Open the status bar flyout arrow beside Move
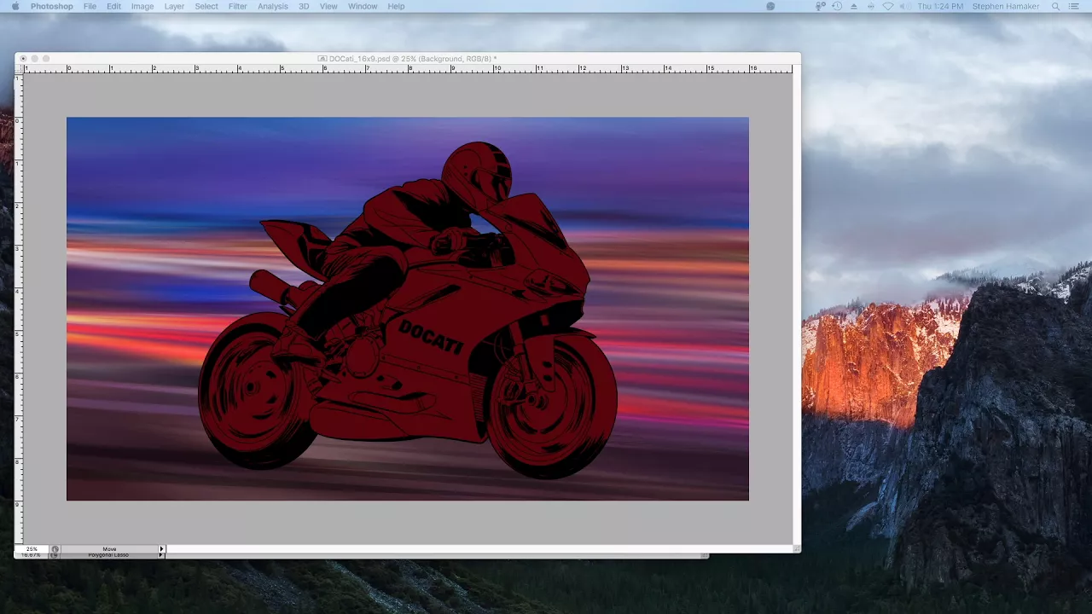 161,549
